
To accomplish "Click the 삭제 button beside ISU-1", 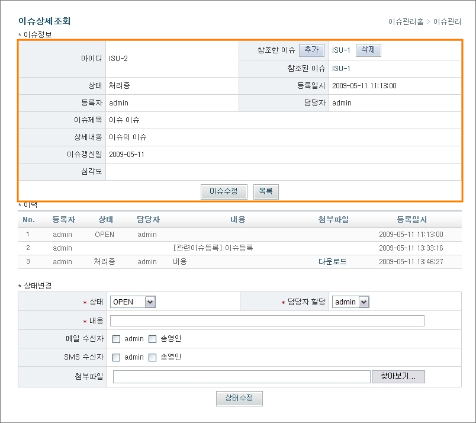I will (368, 50).
